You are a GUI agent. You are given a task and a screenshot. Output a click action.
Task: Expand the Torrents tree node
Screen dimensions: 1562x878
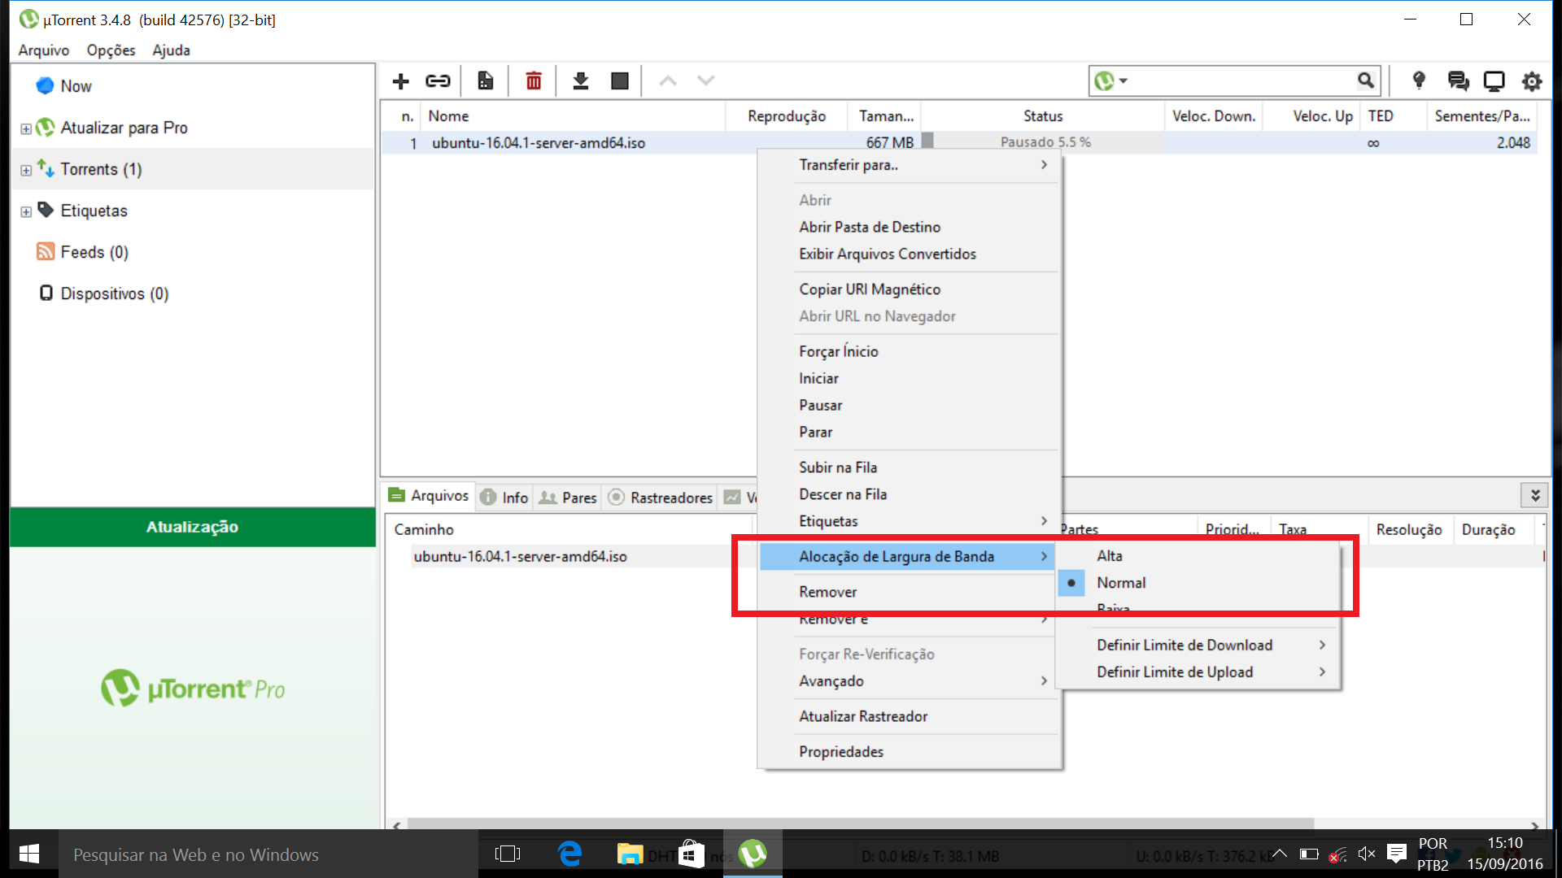click(x=26, y=170)
